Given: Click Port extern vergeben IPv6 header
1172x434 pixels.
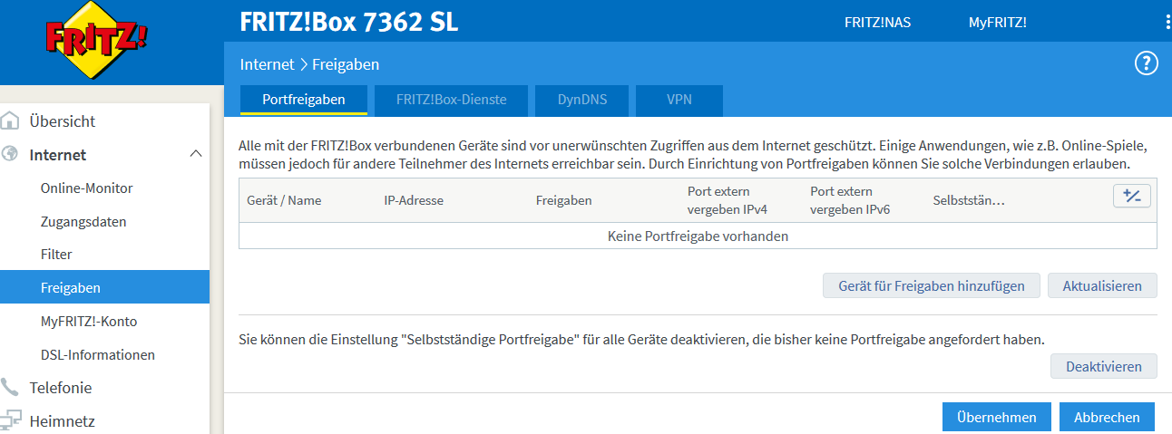Looking at the screenshot, I should coord(850,200).
